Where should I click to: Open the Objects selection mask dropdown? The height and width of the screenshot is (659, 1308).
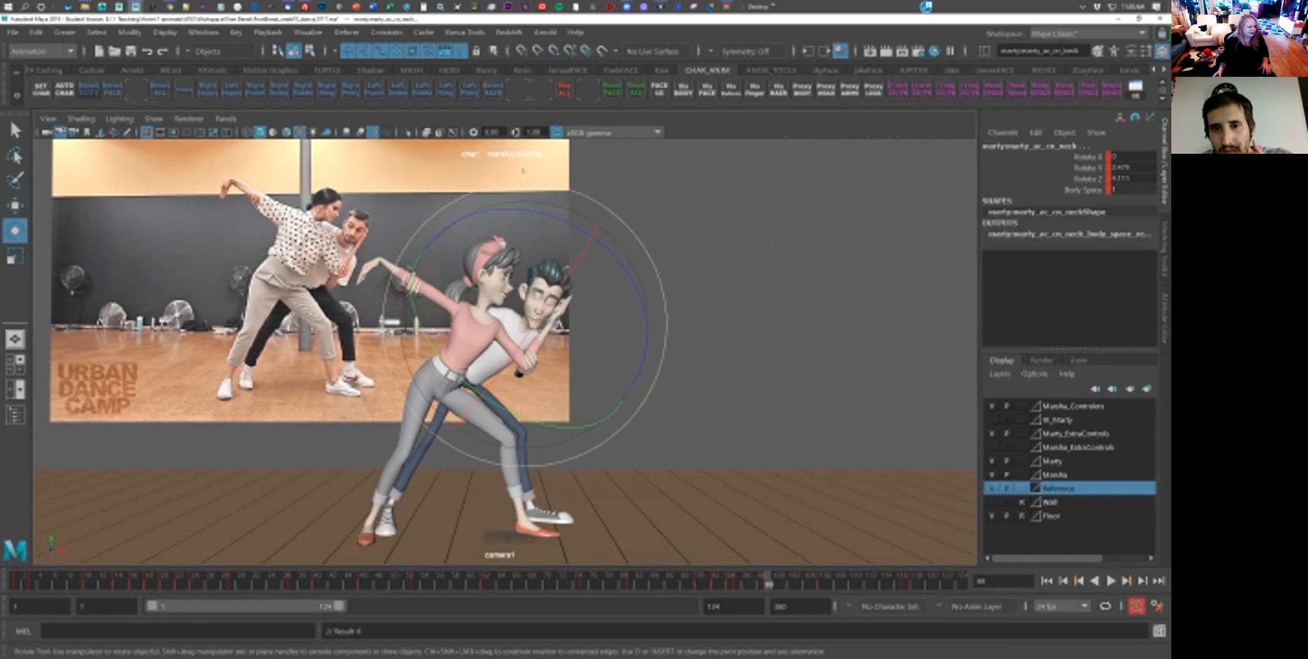click(224, 51)
